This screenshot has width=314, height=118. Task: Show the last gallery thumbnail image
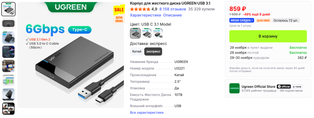8,109
